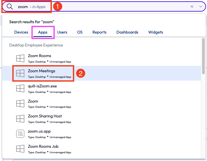Switch to the Devices tab

(x=21, y=32)
